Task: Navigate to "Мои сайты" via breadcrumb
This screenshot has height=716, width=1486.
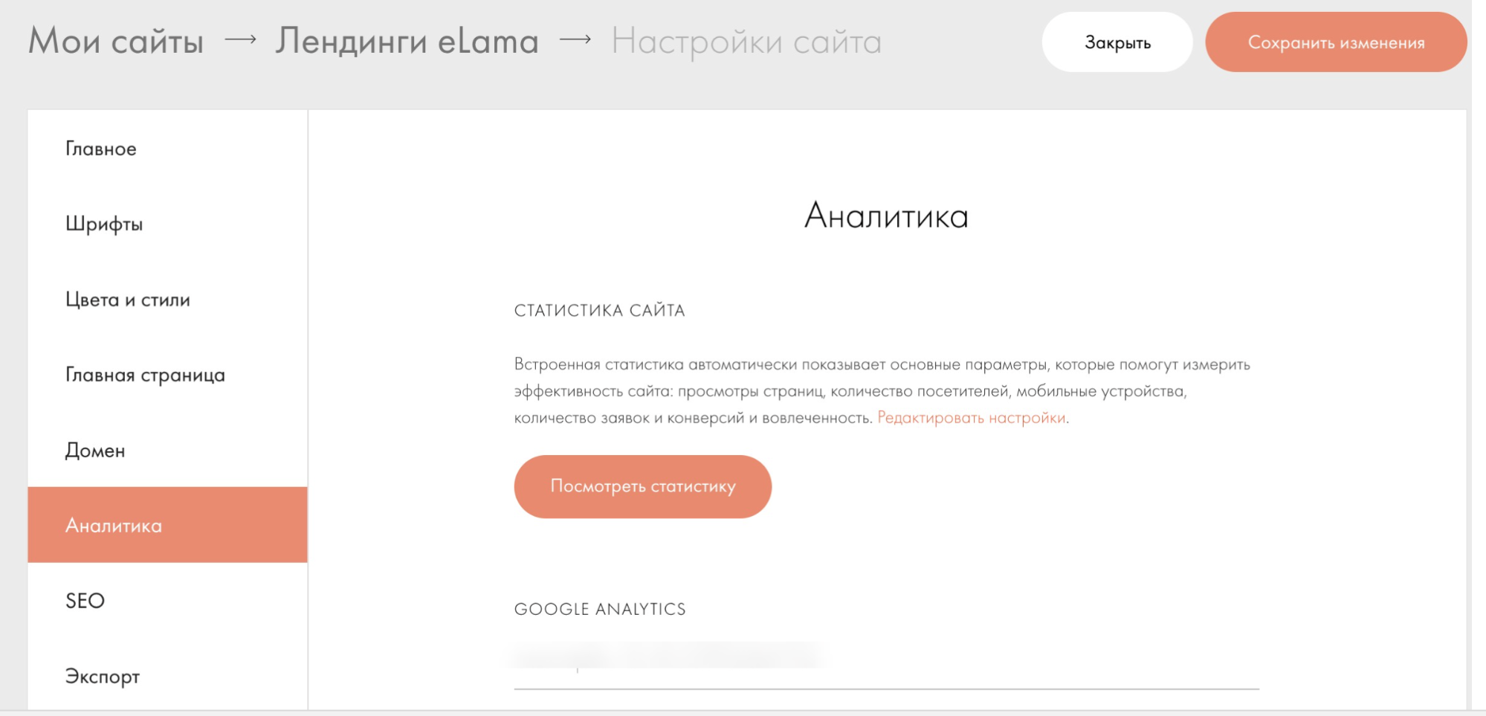Action: click(115, 41)
